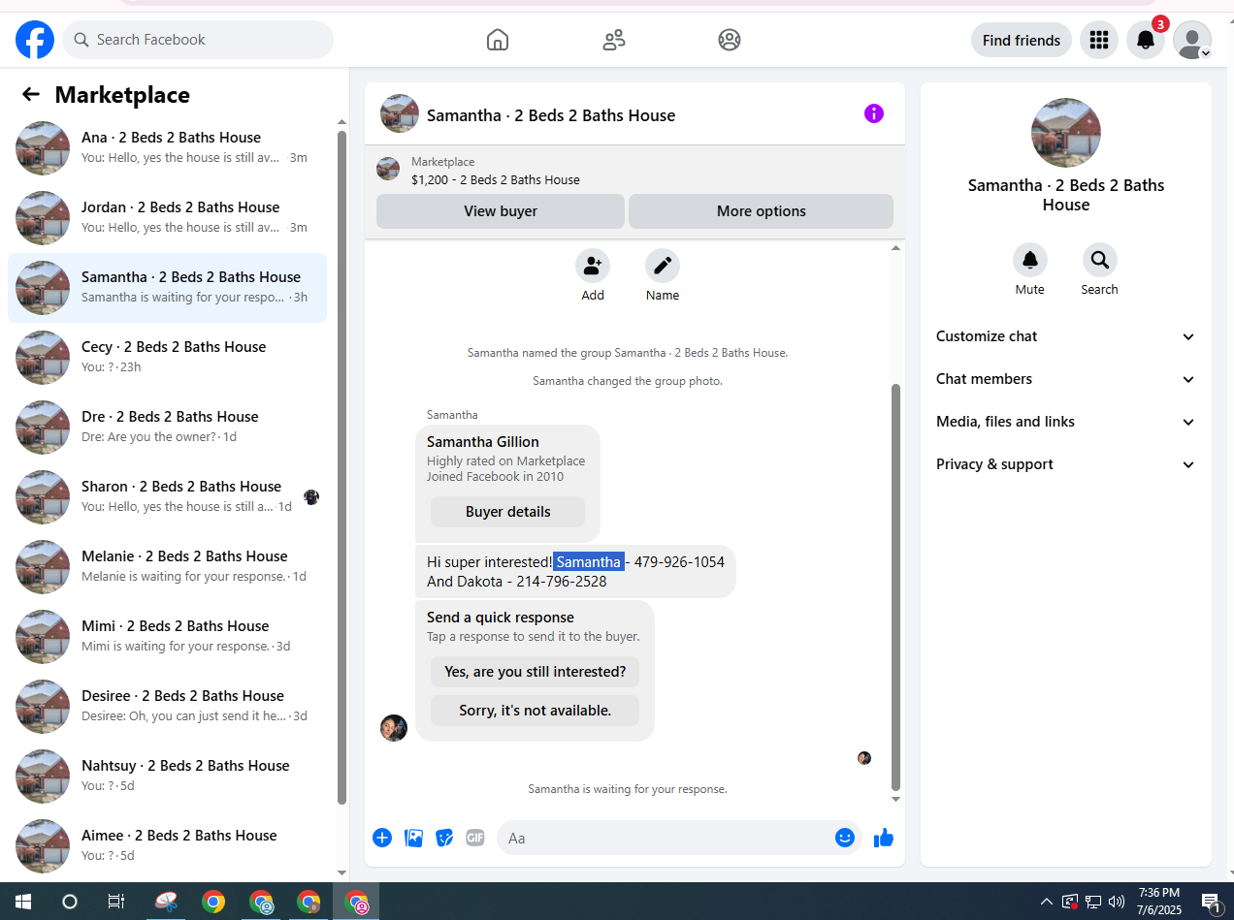The width and height of the screenshot is (1234, 920).
Task: Click the View buyer button
Action: [501, 211]
